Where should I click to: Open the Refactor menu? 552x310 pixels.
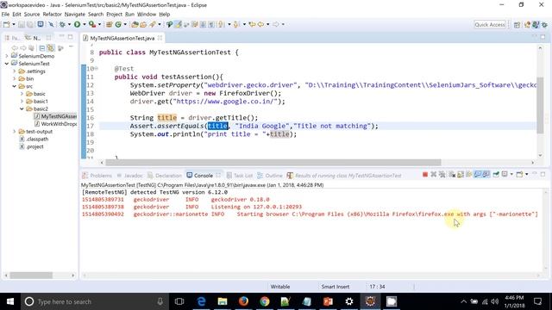[x=52, y=14]
